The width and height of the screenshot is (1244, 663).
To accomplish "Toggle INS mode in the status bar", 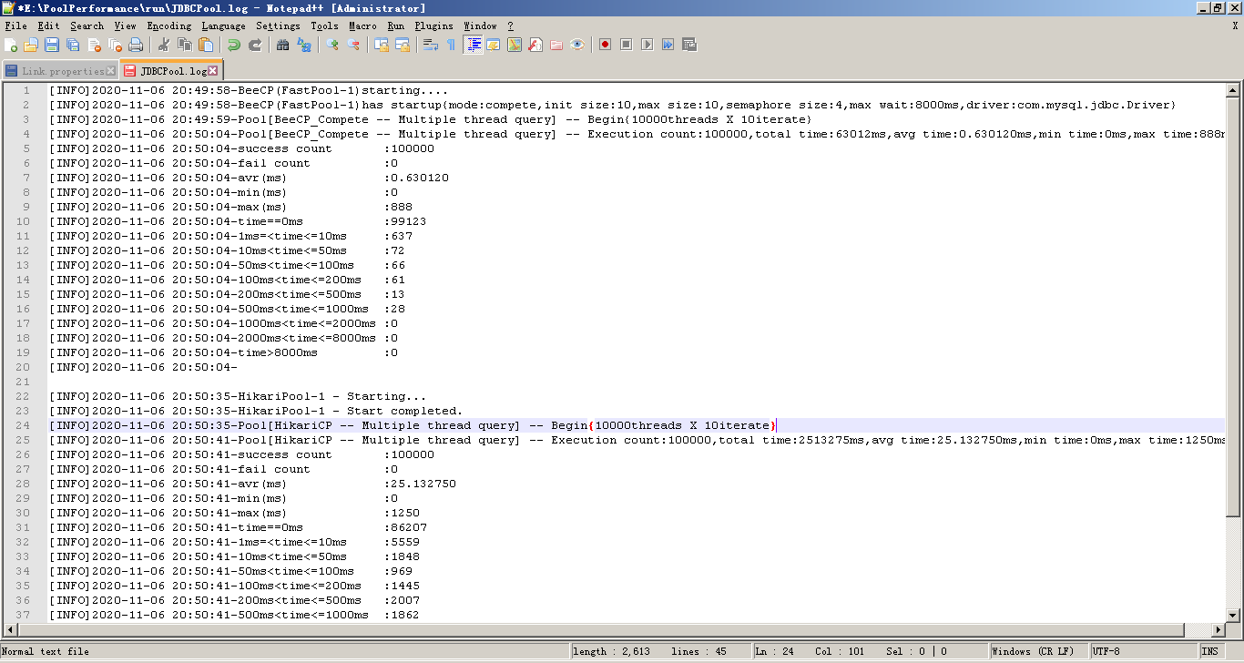I will pos(1209,651).
